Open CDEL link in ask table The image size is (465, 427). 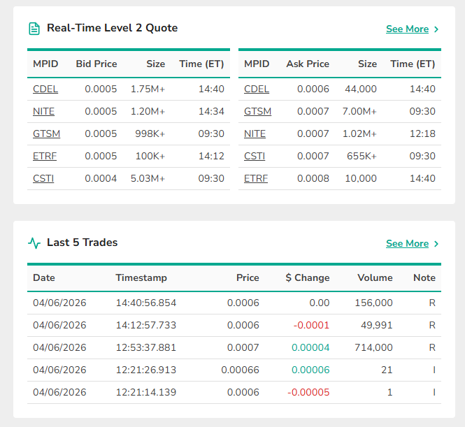click(257, 89)
